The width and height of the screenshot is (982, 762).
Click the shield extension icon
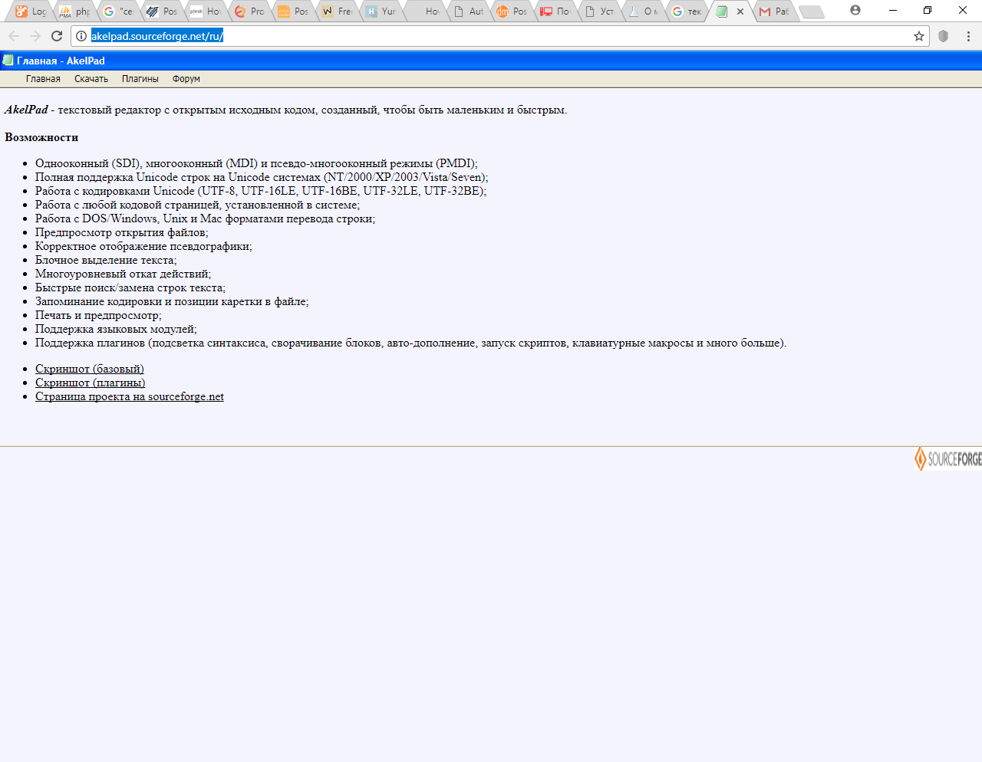click(x=944, y=36)
